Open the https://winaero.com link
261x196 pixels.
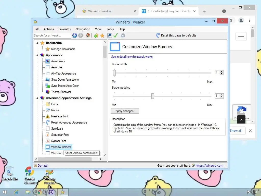coord(209,166)
